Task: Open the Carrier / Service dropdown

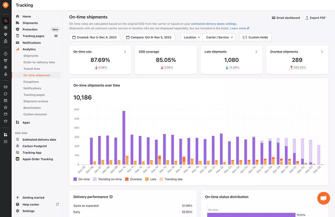Action: pyautogui.click(x=219, y=37)
